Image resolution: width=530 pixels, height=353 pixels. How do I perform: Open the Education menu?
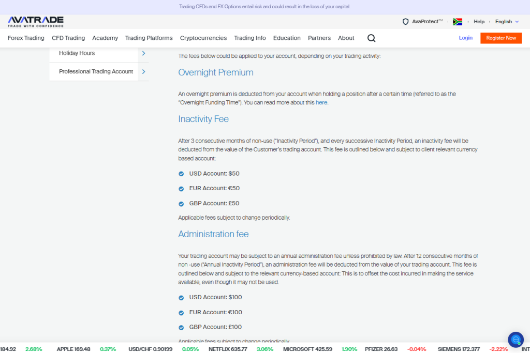(287, 38)
